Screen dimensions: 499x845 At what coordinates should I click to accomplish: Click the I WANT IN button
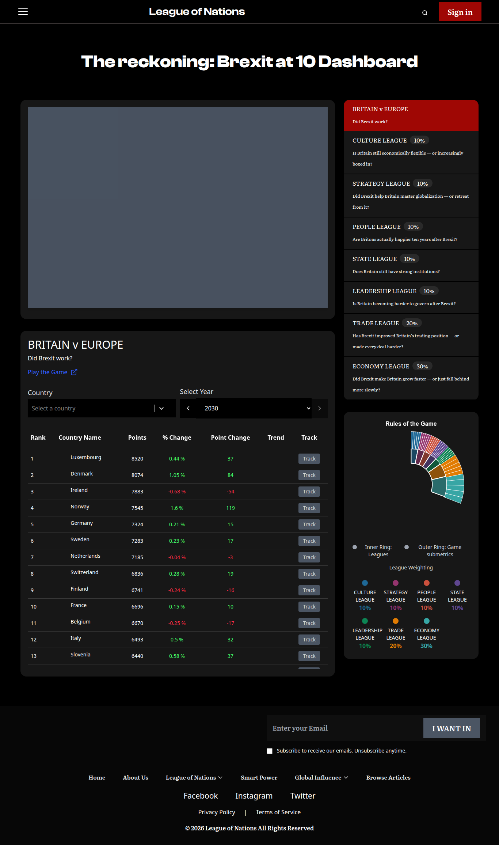(x=452, y=728)
